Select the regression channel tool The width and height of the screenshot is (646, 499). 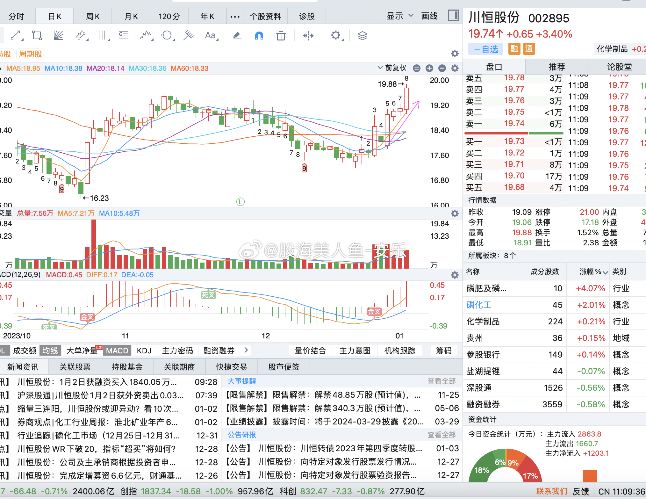click(x=189, y=35)
